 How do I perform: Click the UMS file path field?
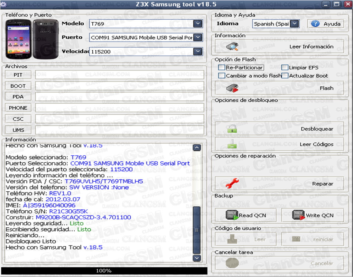tap(120, 130)
